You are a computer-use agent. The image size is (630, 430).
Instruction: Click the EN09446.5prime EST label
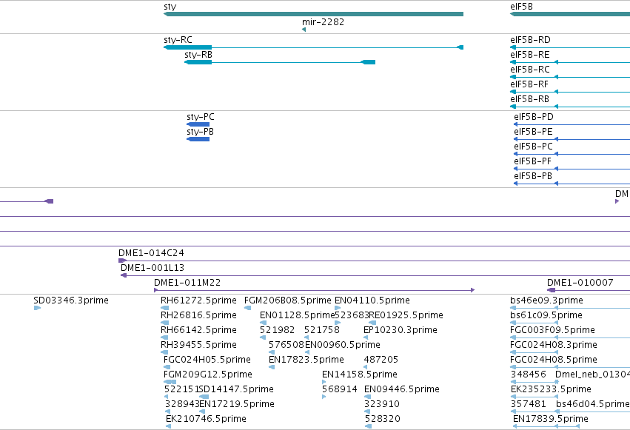(402, 389)
